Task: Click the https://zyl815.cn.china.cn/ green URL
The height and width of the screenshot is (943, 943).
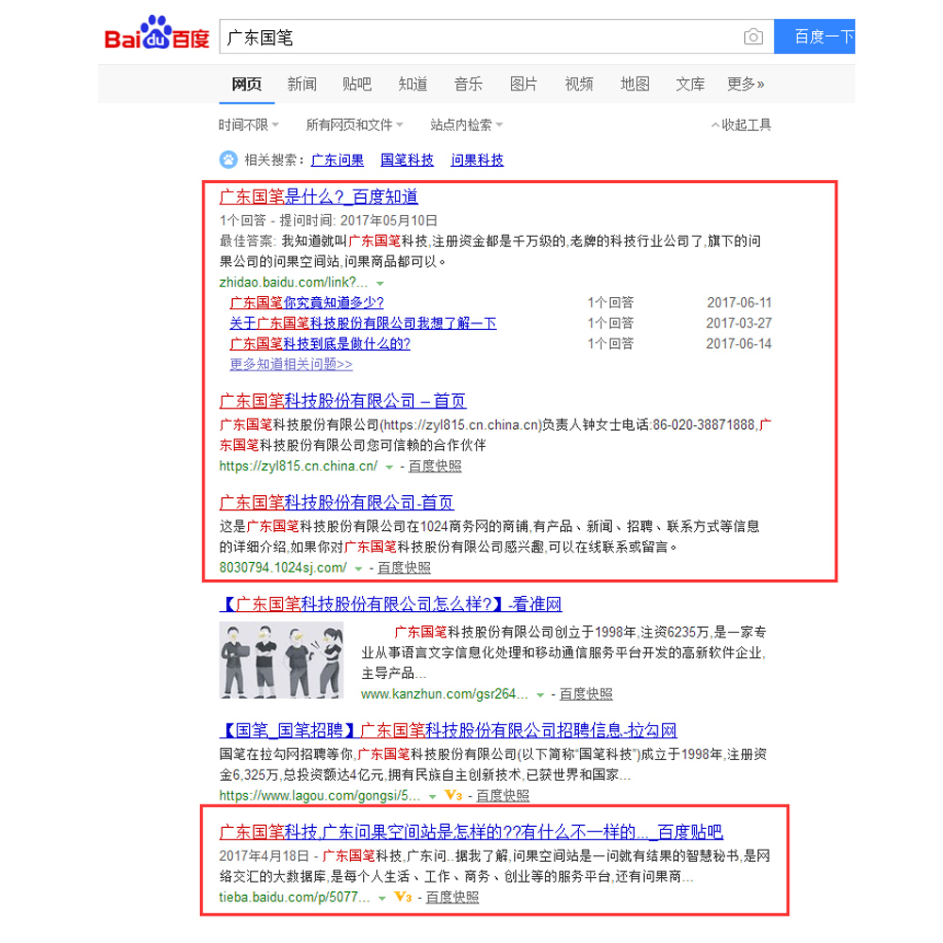Action: (298, 466)
